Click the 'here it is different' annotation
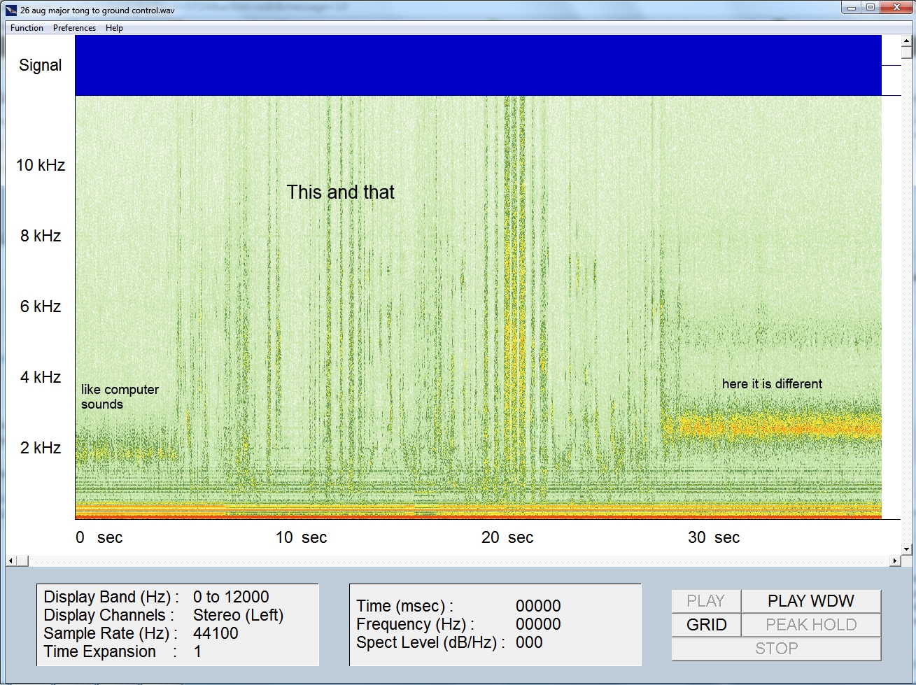Image resolution: width=916 pixels, height=685 pixels. point(772,383)
